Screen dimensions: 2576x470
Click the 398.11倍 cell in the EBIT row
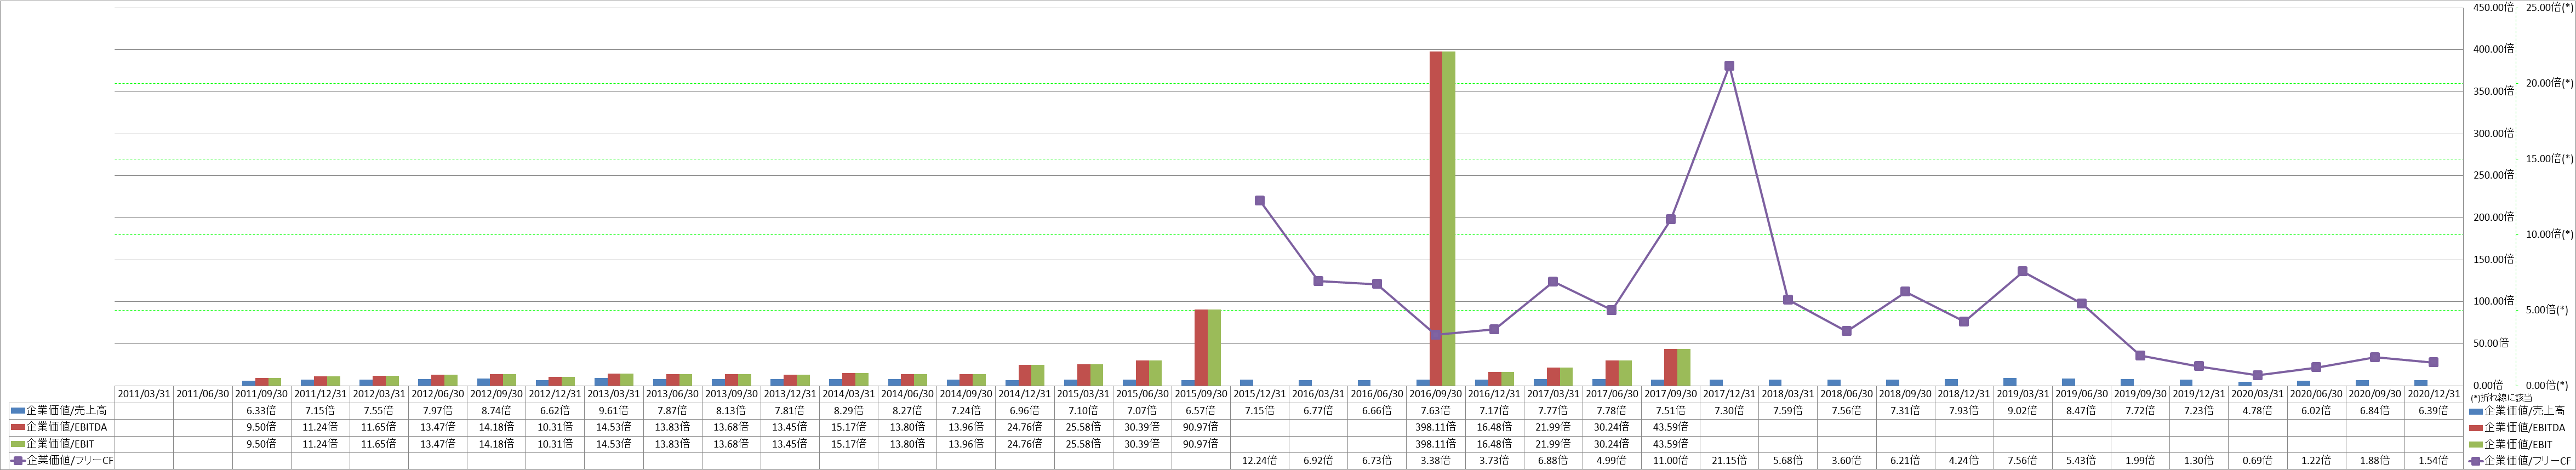click(x=1436, y=444)
